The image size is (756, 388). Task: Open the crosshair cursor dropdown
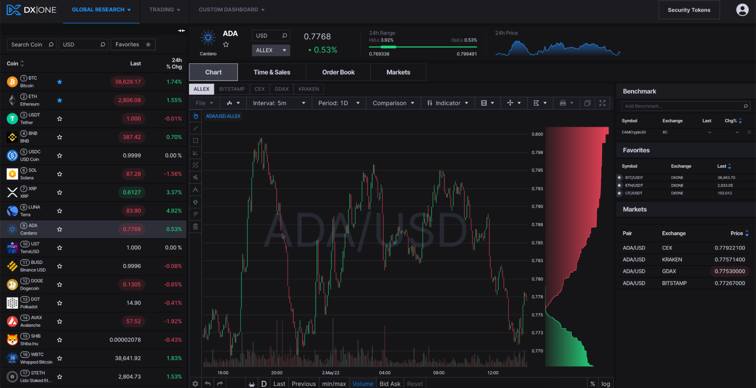coord(514,103)
